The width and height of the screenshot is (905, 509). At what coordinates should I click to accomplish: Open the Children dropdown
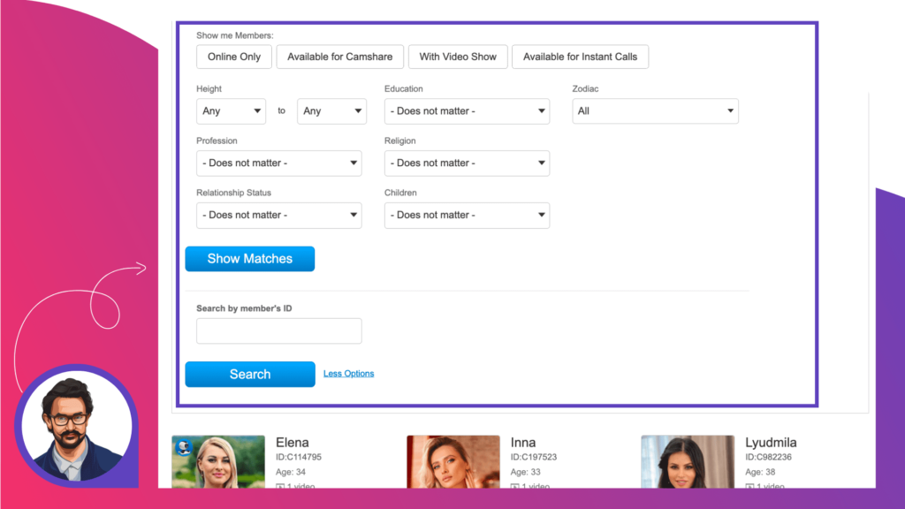tap(467, 215)
